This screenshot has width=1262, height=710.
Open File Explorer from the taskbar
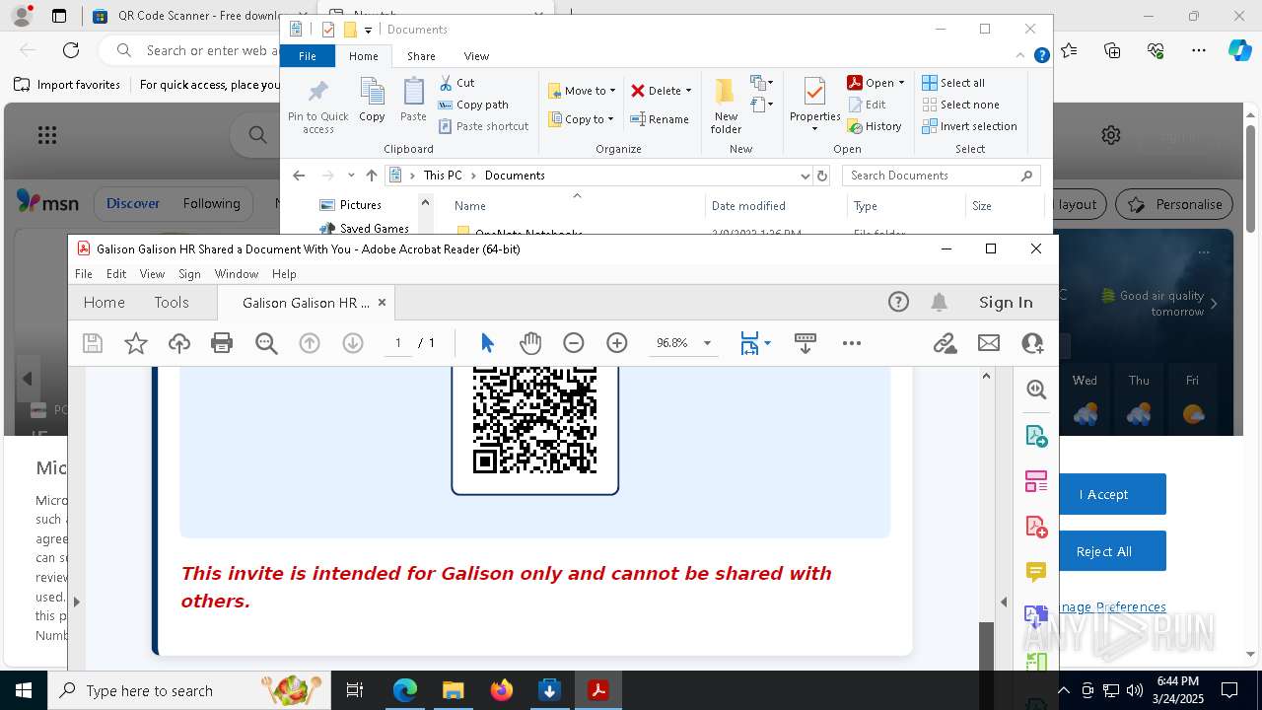point(453,690)
